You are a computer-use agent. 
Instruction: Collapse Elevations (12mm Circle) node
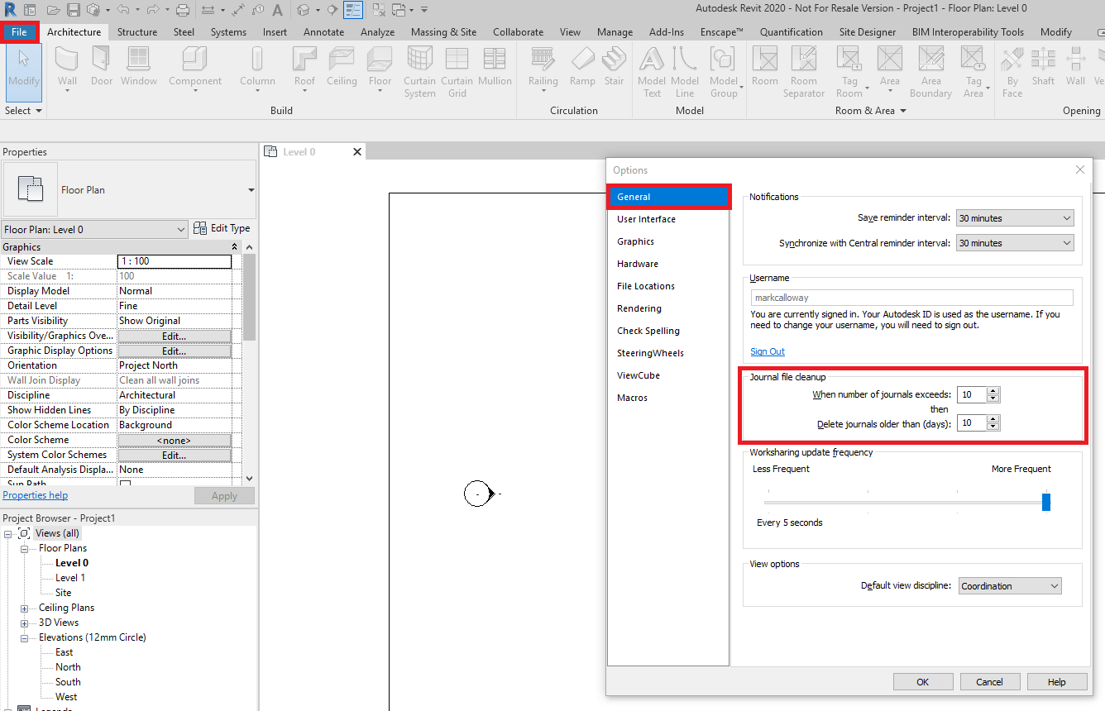coord(24,637)
